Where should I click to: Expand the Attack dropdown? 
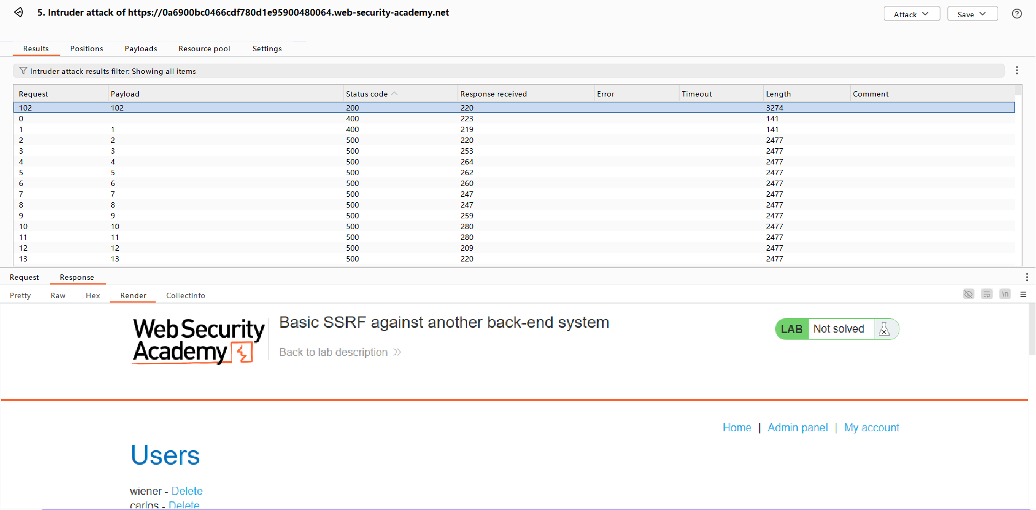tap(911, 14)
